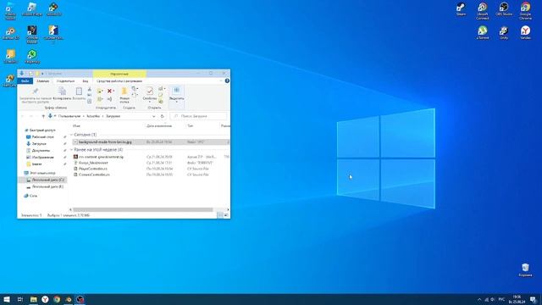The image size is (542, 305).
Task: Select Рабочий стол in the navigation pane
Action: pos(42,137)
